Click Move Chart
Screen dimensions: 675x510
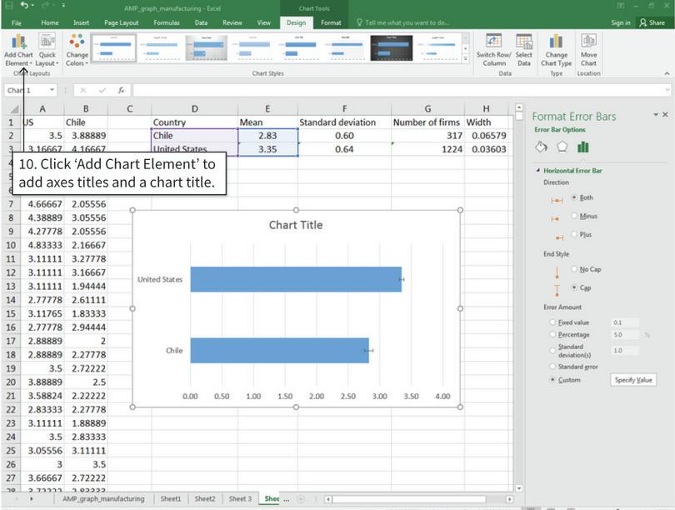588,52
